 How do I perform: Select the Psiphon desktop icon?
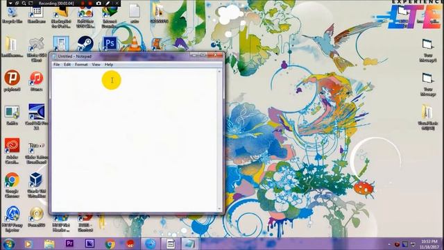pyautogui.click(x=12, y=81)
